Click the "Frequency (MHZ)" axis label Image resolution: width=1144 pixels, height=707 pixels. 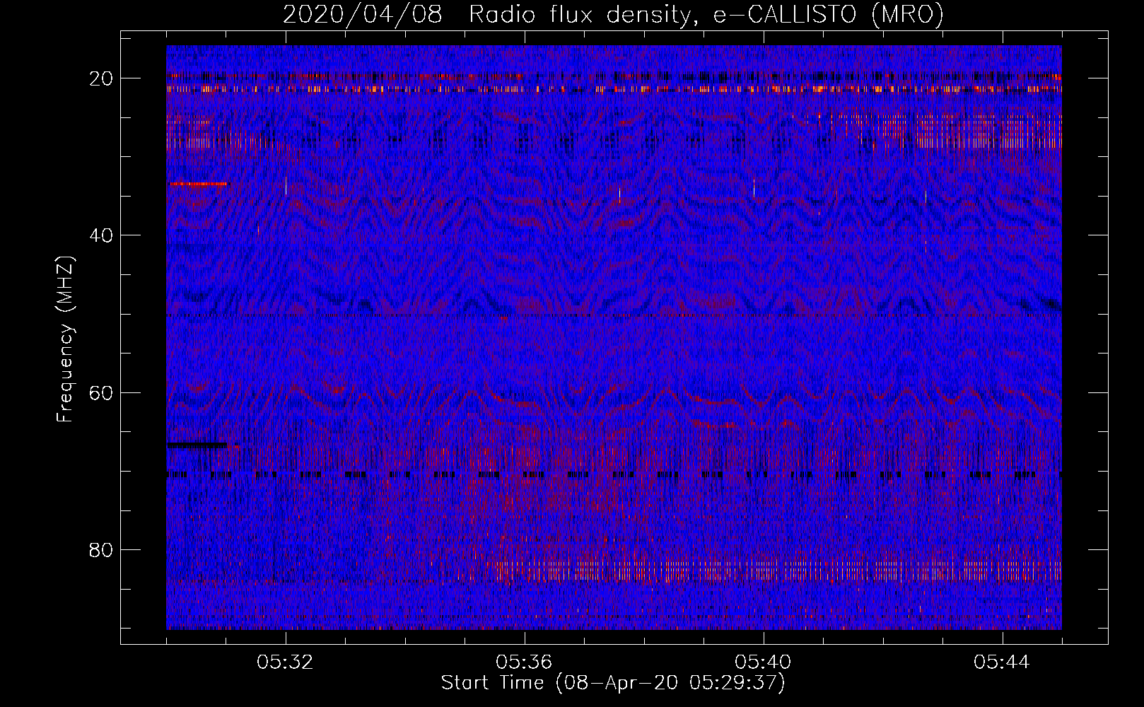click(65, 339)
